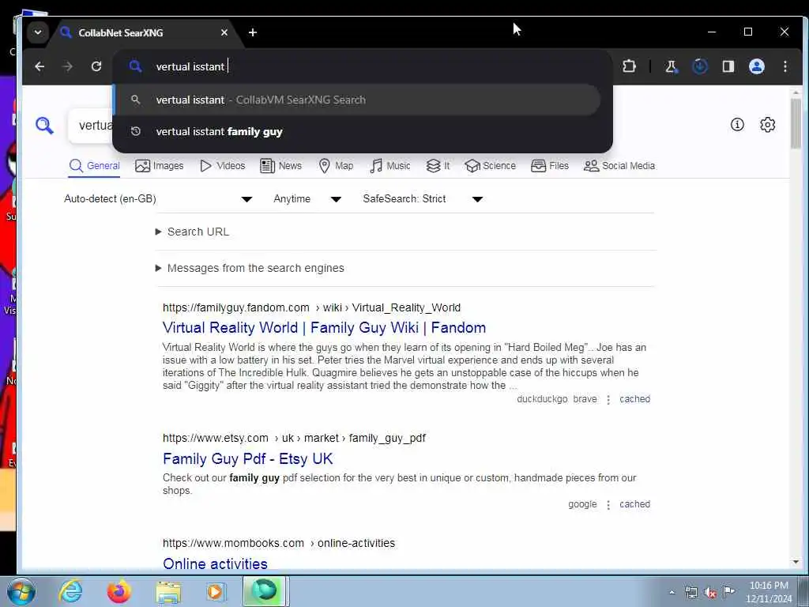
Task: Switch to the Science search tab
Action: 490,166
